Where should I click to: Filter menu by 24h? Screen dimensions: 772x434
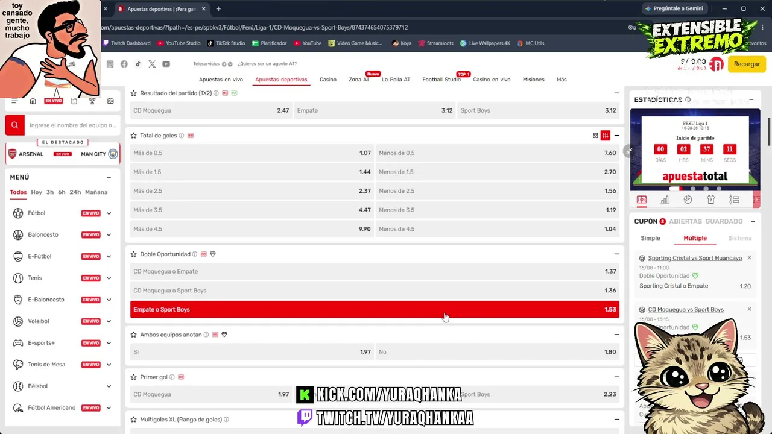(75, 192)
